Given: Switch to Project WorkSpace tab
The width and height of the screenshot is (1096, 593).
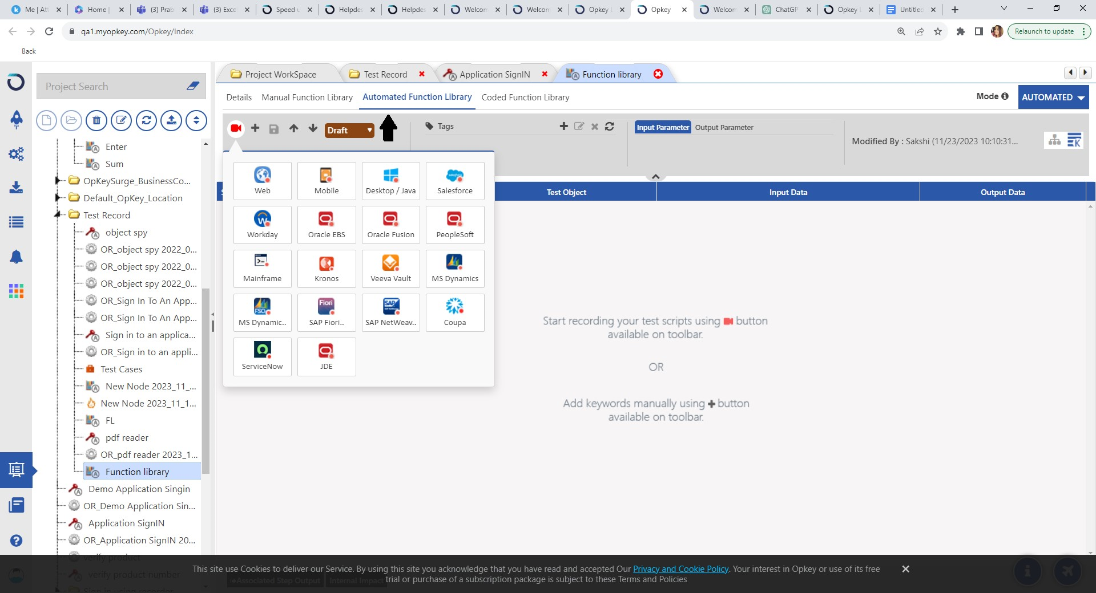Looking at the screenshot, I should [280, 74].
